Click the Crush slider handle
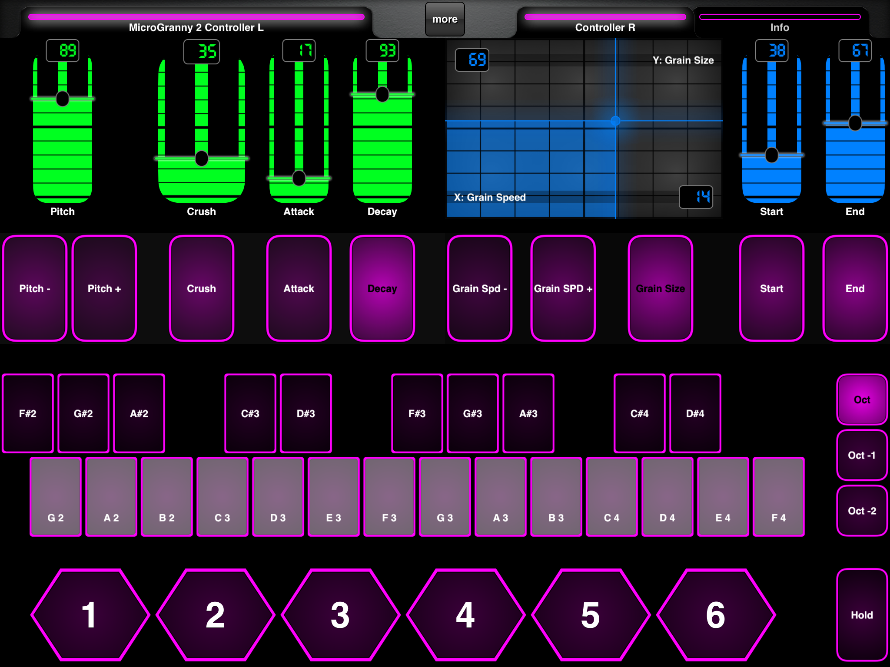Screen dimensions: 890x667 (x=202, y=158)
